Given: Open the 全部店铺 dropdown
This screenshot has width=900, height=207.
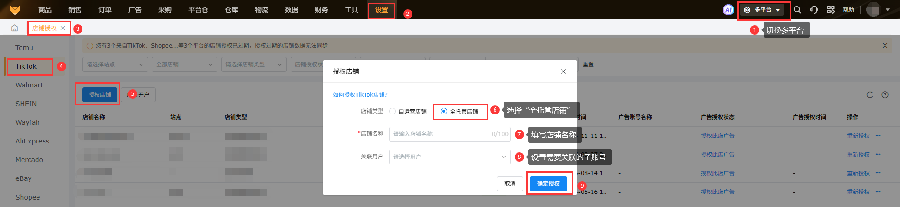Looking at the screenshot, I should click(x=185, y=64).
